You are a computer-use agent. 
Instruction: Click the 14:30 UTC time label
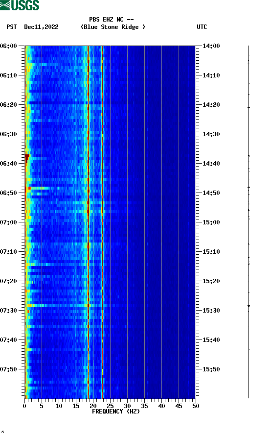click(211, 134)
